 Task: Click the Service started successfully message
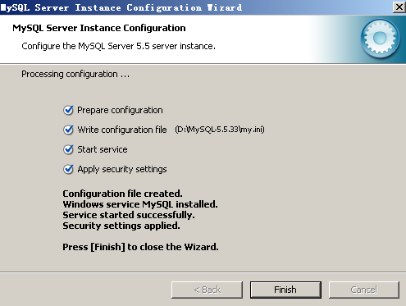[x=129, y=215]
